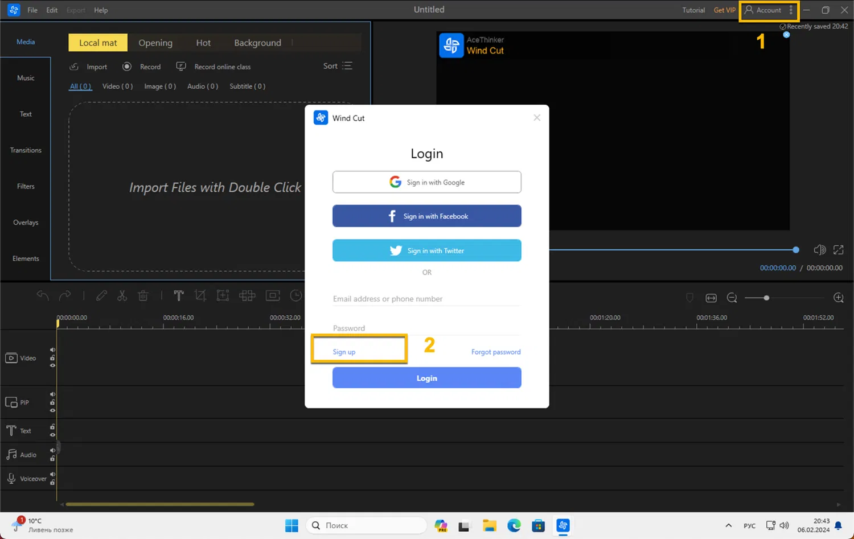Click the undo arrow in timeline toolbar
Viewport: 854px width, 539px height.
coord(43,295)
